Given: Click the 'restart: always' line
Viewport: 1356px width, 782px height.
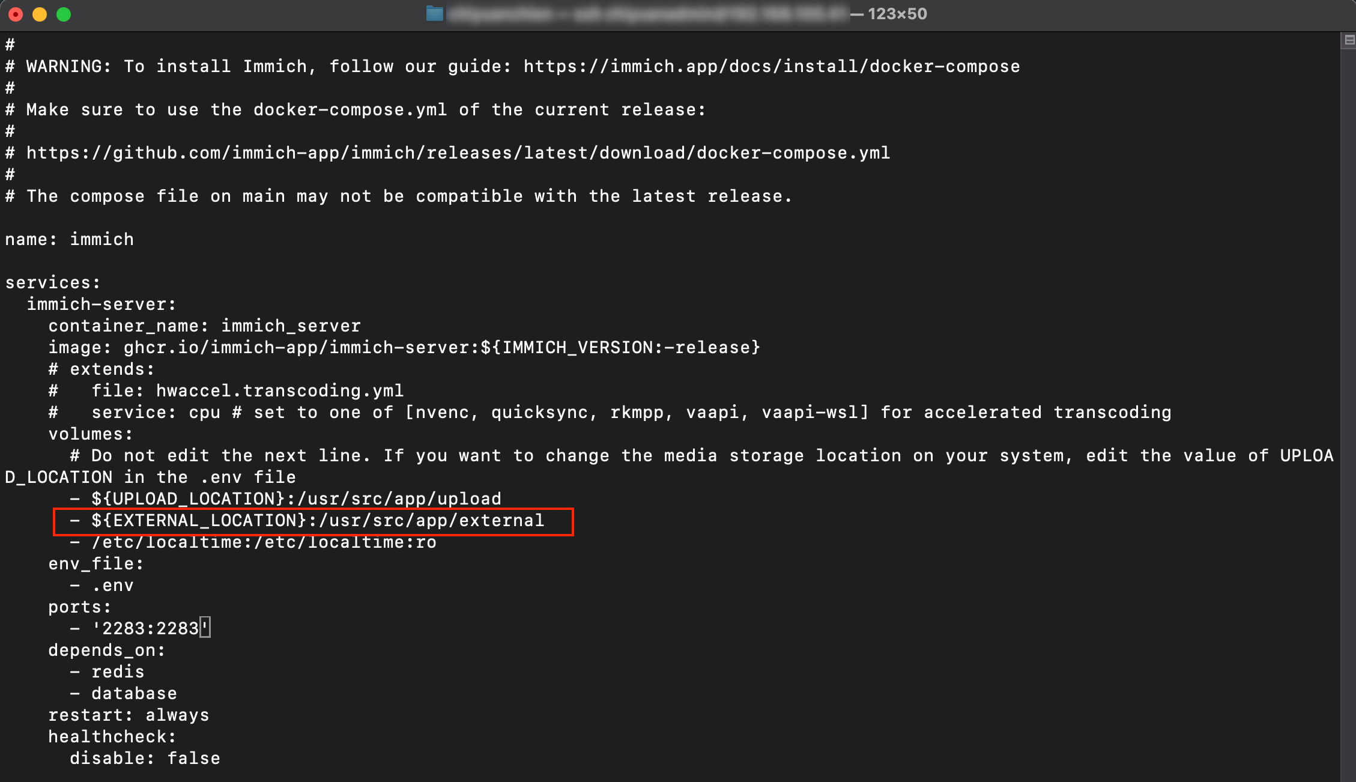Looking at the screenshot, I should coord(129,715).
